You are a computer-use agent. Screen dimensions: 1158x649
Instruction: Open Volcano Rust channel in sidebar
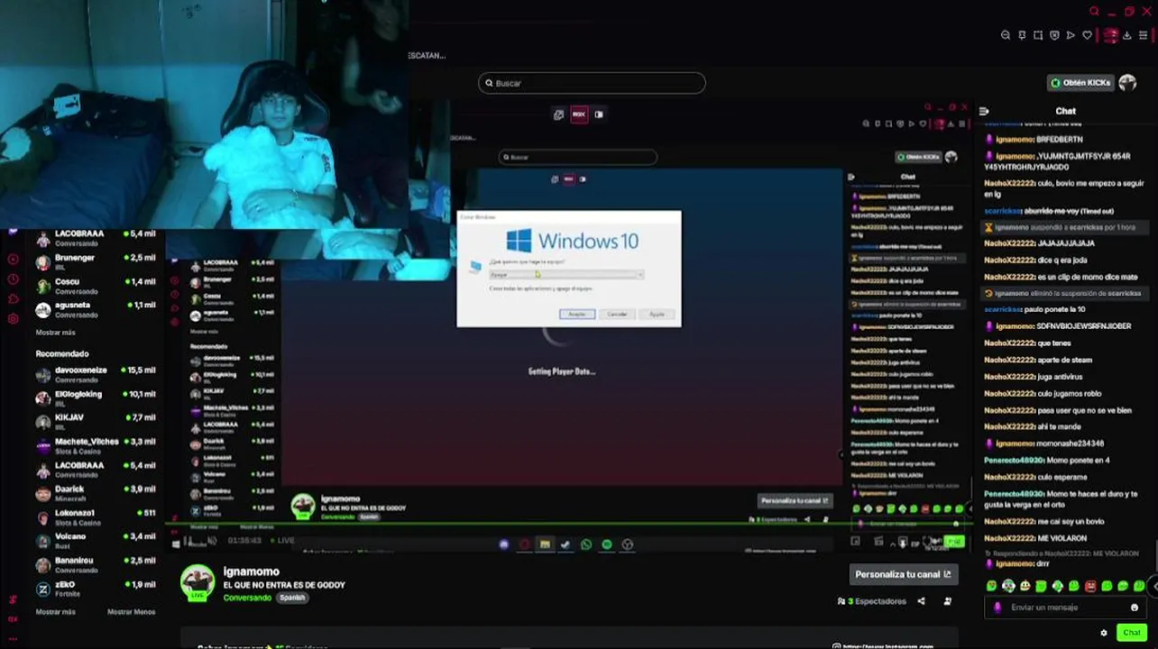click(96, 541)
